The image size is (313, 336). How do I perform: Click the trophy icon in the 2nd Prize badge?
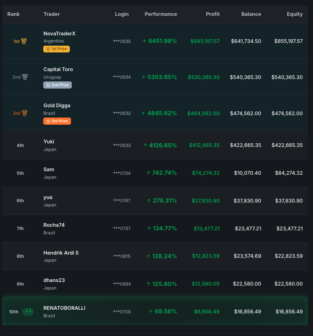pos(48,85)
